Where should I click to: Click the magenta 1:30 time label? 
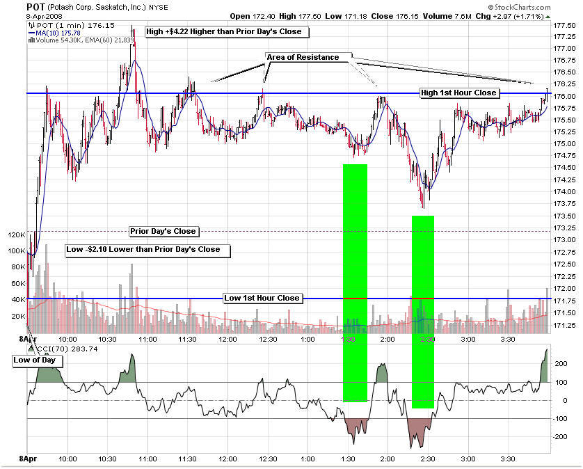[x=348, y=339]
